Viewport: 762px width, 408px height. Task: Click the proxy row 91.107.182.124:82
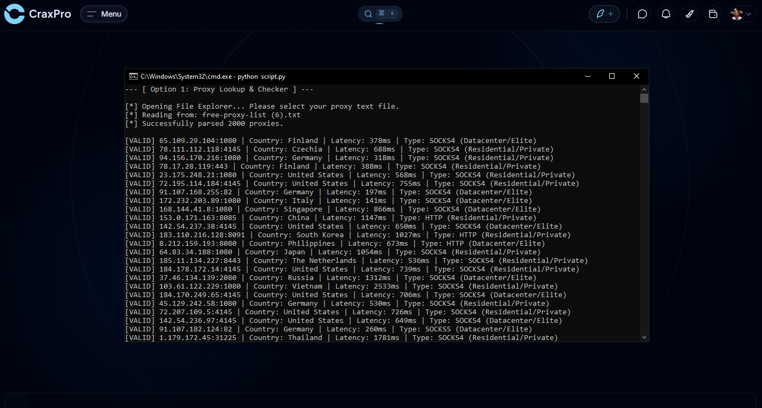329,329
